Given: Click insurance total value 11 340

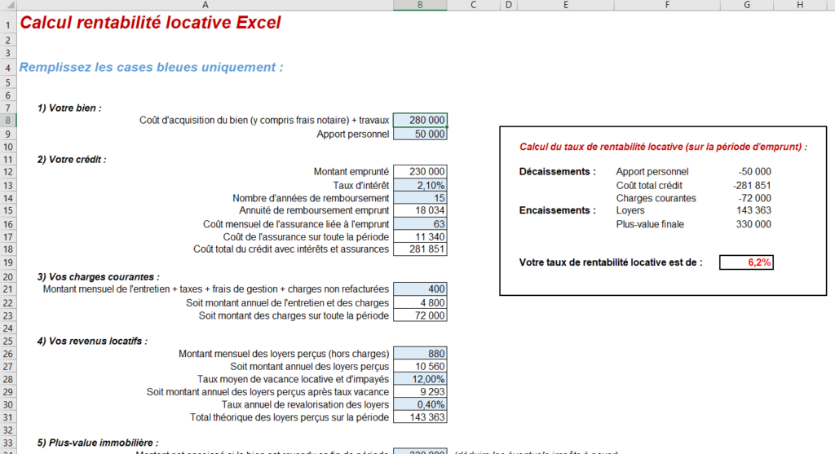Looking at the screenshot, I should pyautogui.click(x=420, y=237).
